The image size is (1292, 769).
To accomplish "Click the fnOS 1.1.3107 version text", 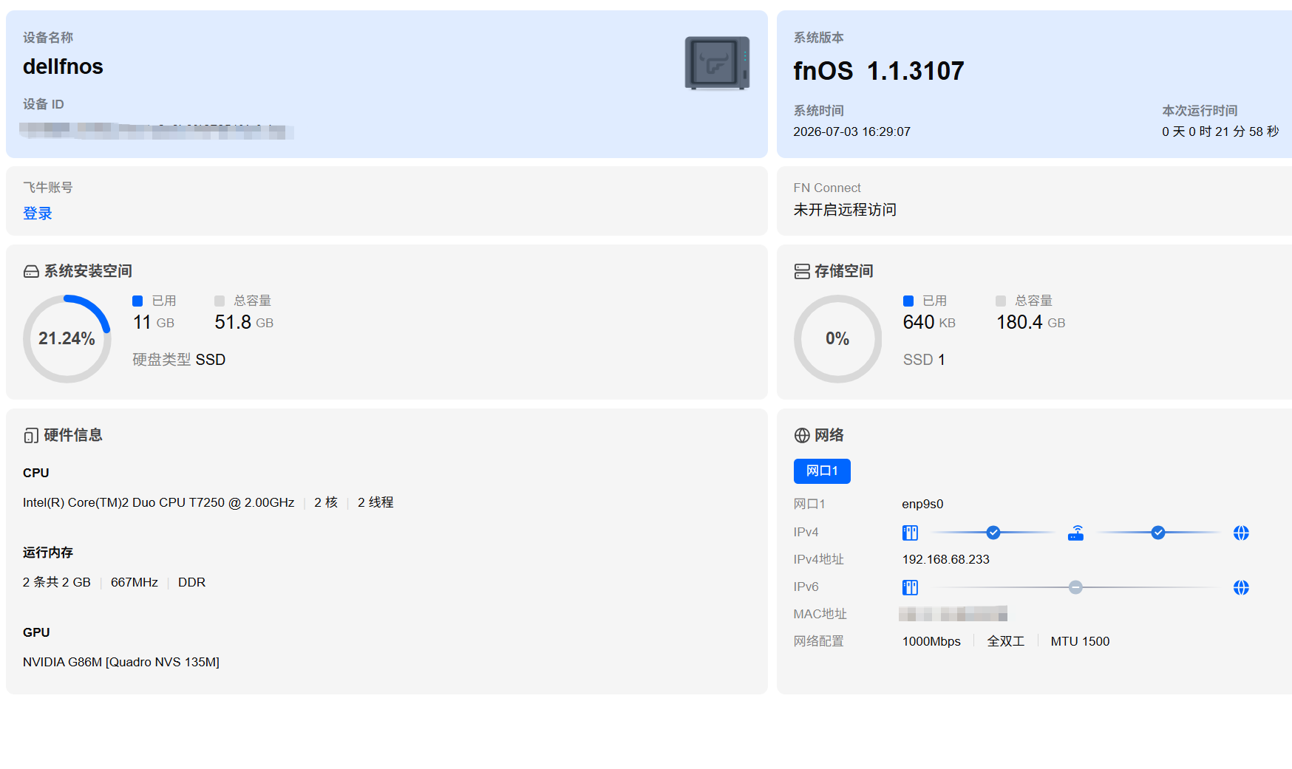I will click(x=879, y=71).
